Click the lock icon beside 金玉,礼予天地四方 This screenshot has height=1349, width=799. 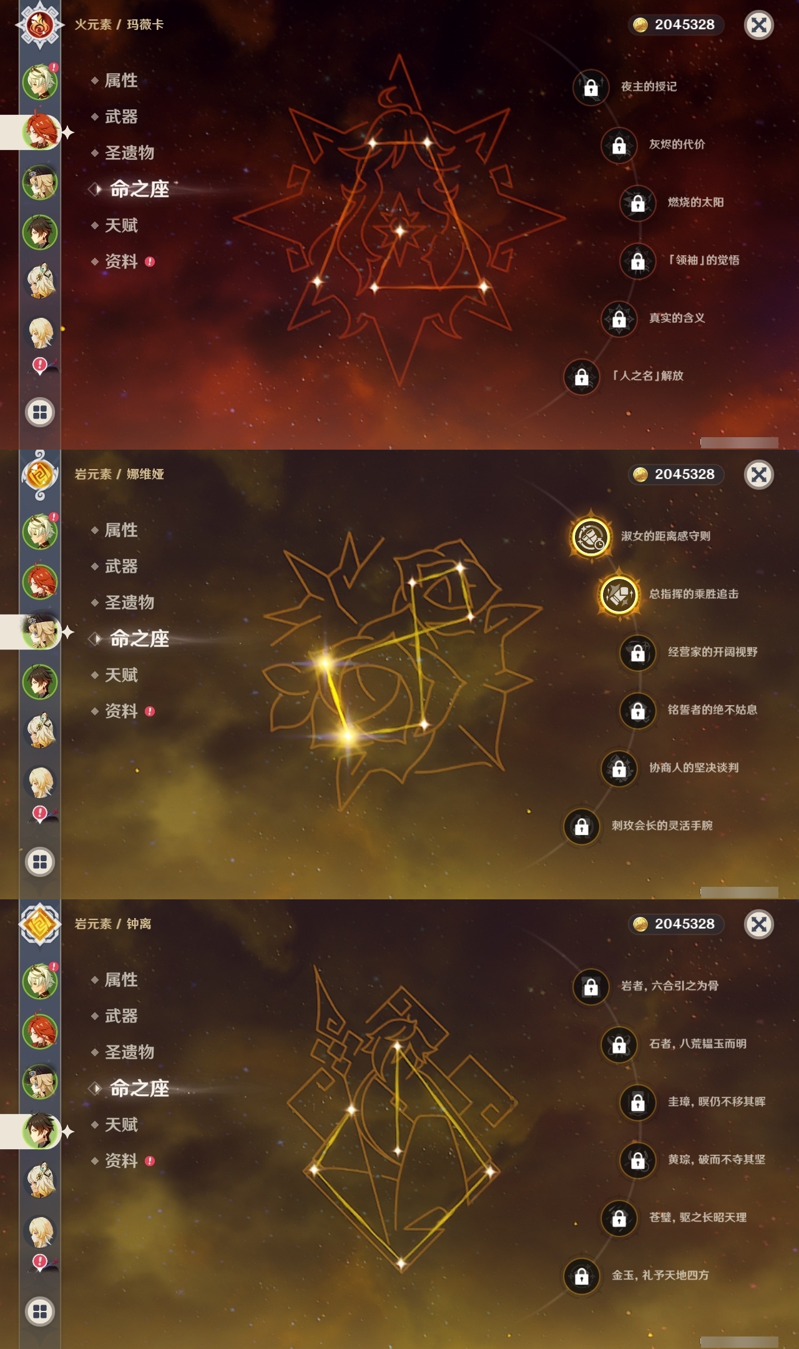point(581,1276)
